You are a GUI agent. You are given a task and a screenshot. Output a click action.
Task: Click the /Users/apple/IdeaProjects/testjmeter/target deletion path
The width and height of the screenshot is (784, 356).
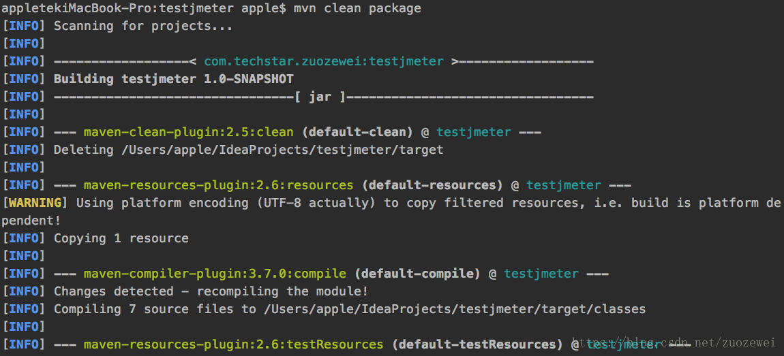point(282,150)
